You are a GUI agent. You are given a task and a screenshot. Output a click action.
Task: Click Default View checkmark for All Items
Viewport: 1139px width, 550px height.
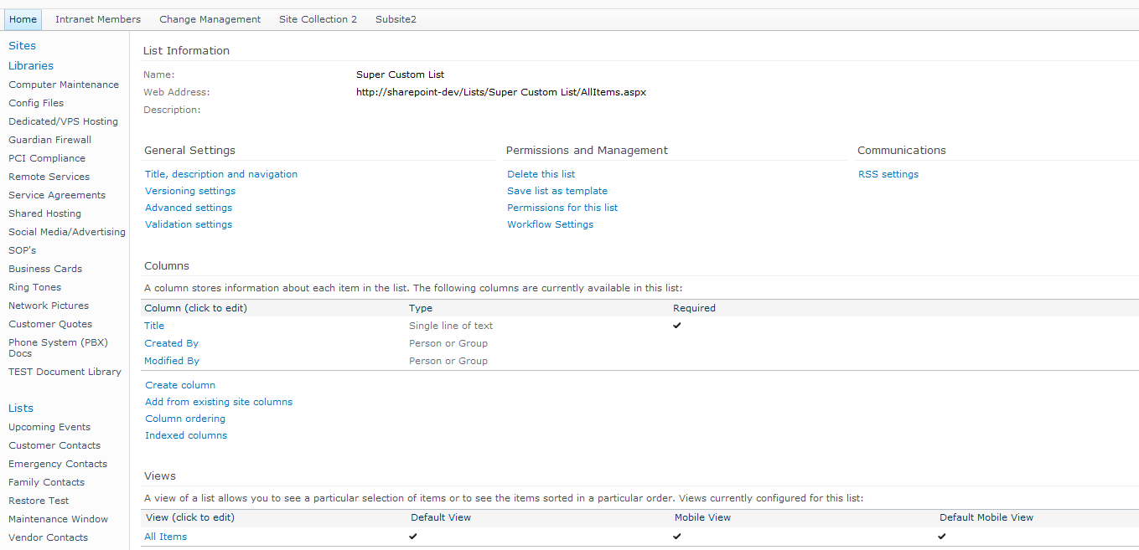click(x=413, y=537)
